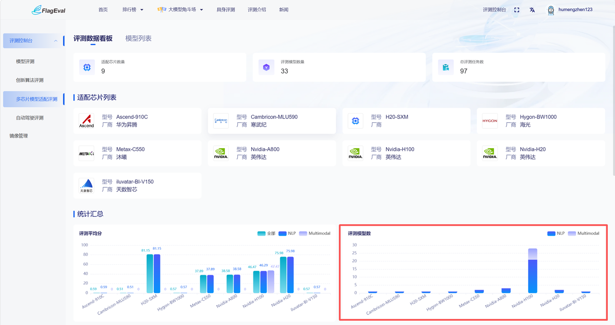This screenshot has width=615, height=325.
Task: Open the language translation icon
Action: coord(532,10)
